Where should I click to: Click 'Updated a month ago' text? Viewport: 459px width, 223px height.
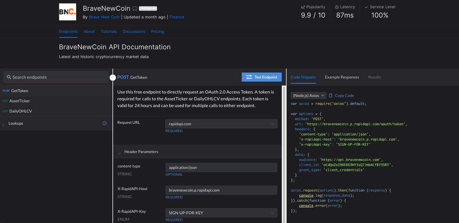(x=145, y=17)
